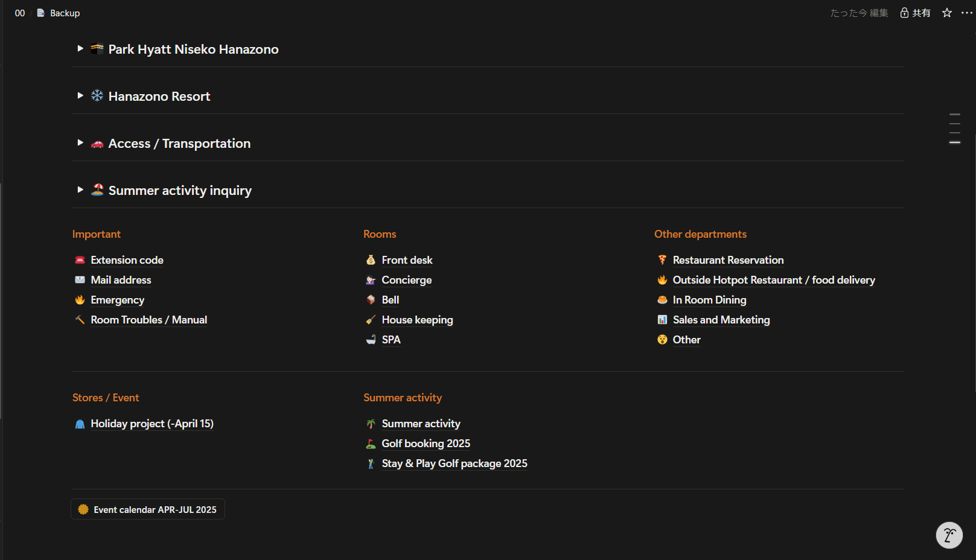Click the chart icon beside Sales and Marketing
The image size is (976, 560).
(x=662, y=320)
